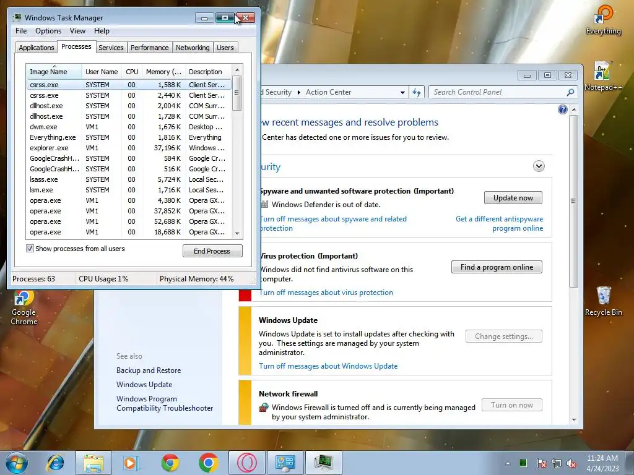Click process list scrollbar down arrow
The width and height of the screenshot is (634, 475).
click(237, 233)
